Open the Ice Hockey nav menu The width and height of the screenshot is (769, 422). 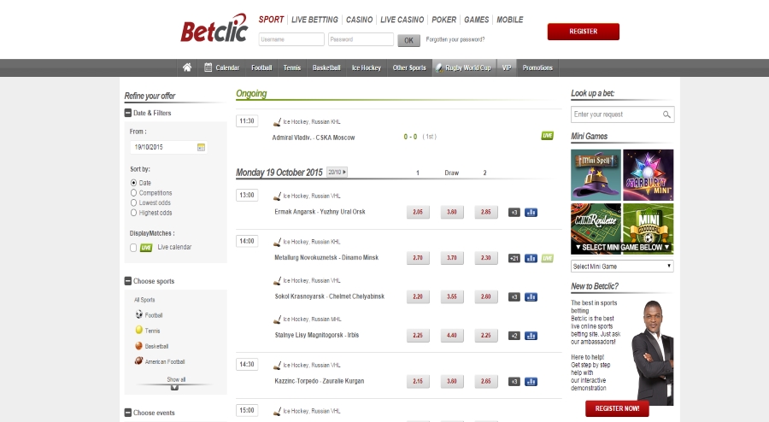(x=367, y=67)
